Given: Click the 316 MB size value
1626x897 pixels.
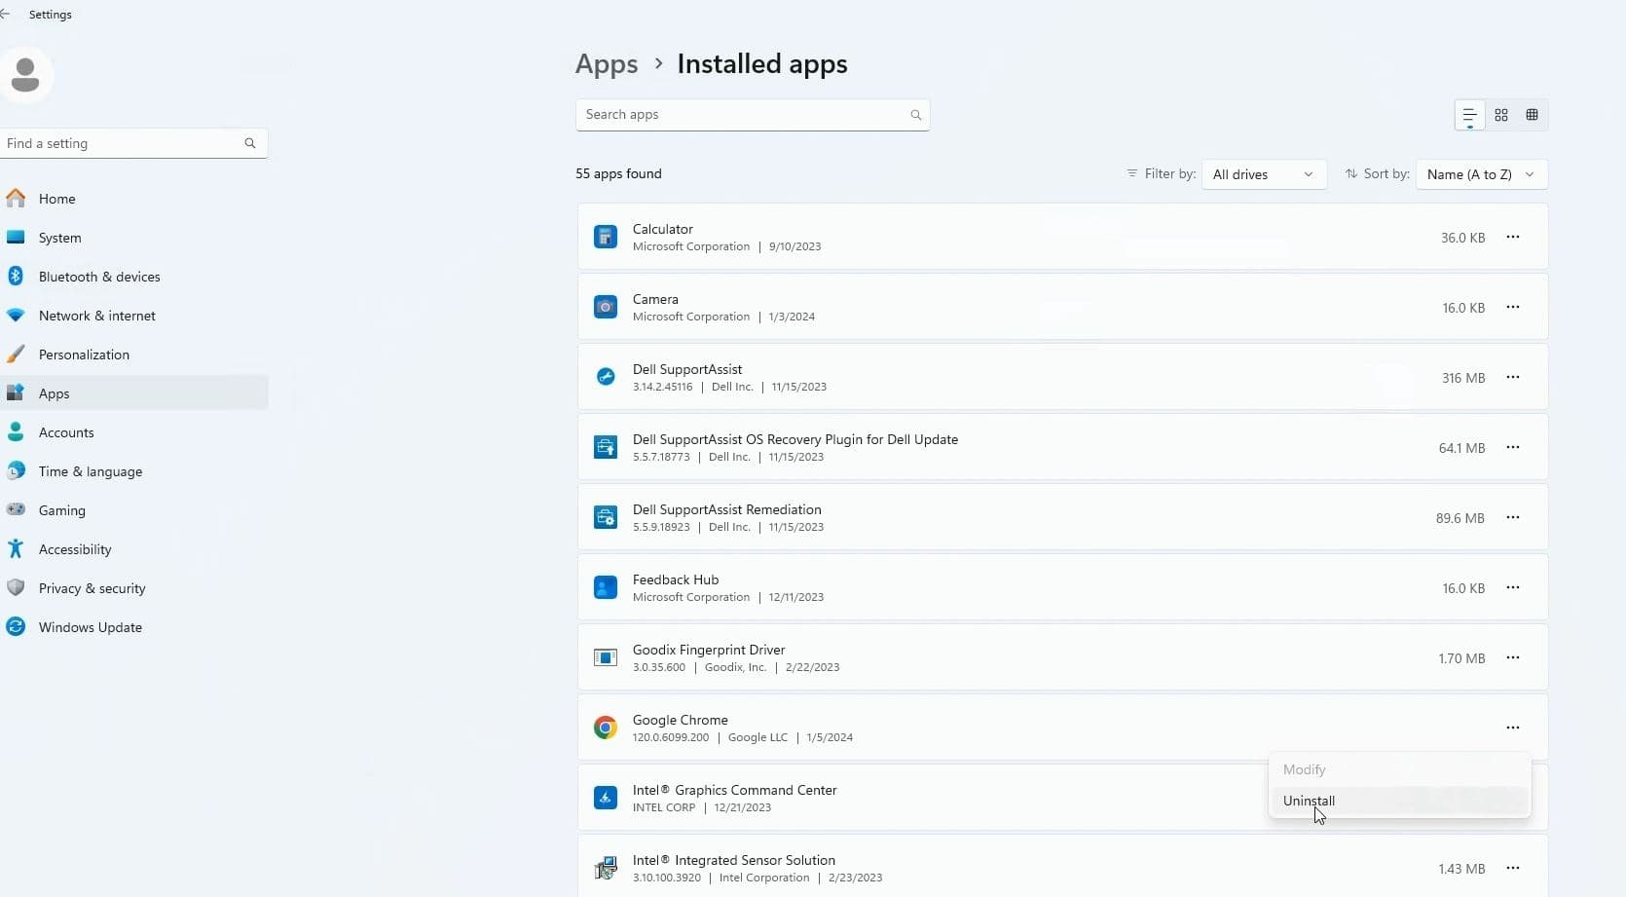Looking at the screenshot, I should click(1463, 378).
